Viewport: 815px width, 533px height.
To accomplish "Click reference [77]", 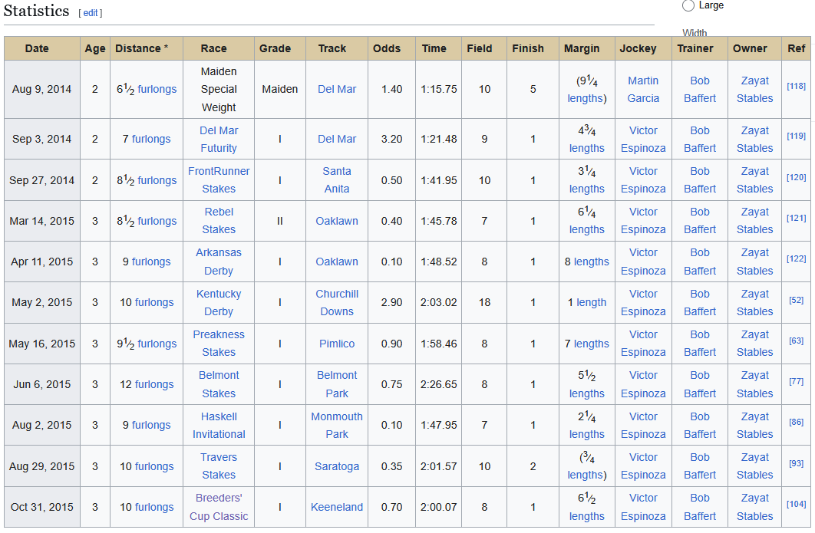I will click(797, 381).
